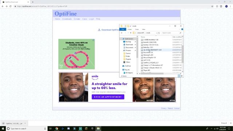Open the downloaded OptiFine jar item menu arrow
This screenshot has height=131, width=233.
[25, 123]
